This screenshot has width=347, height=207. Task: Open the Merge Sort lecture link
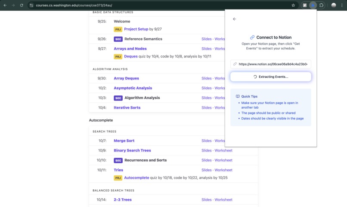(x=124, y=141)
